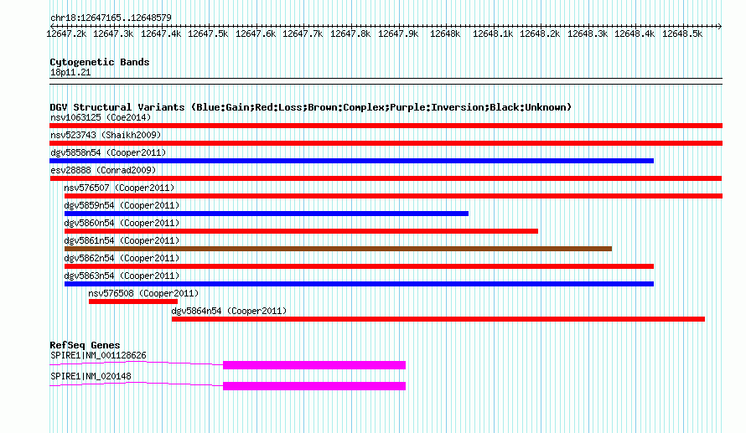The image size is (746, 433).
Task: Select the dgv5861n54 (Cooper2011) label
Action: tap(122, 240)
